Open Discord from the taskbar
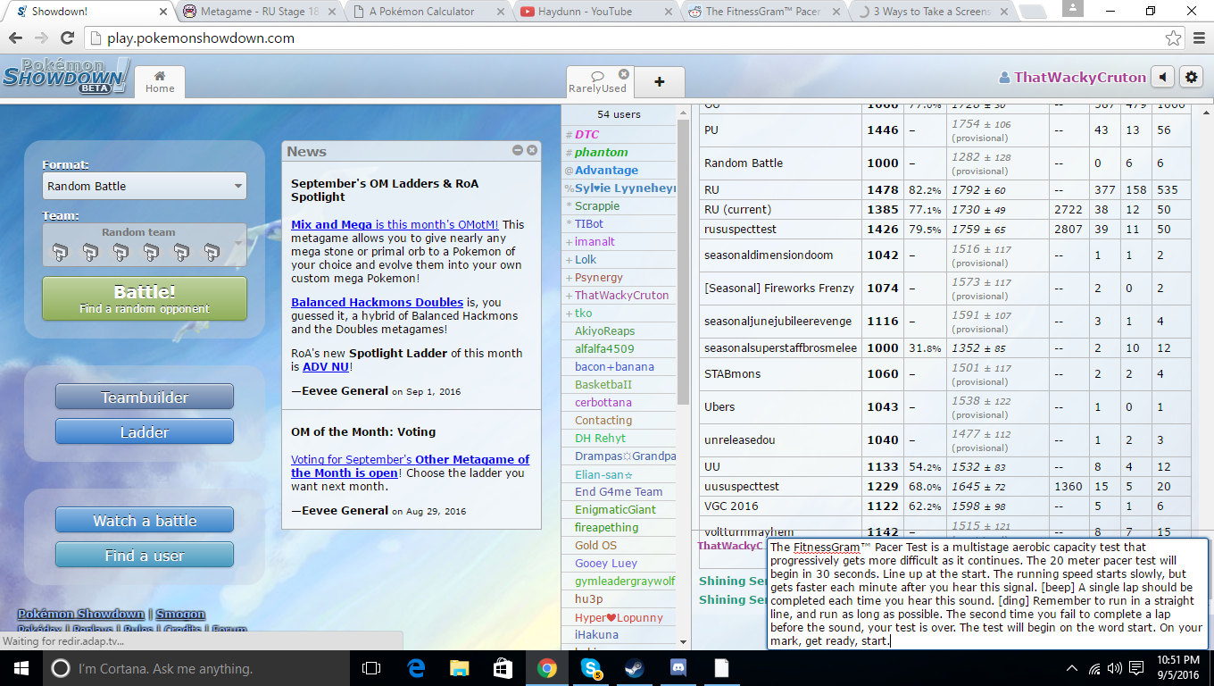The height and width of the screenshot is (686, 1214). point(678,668)
